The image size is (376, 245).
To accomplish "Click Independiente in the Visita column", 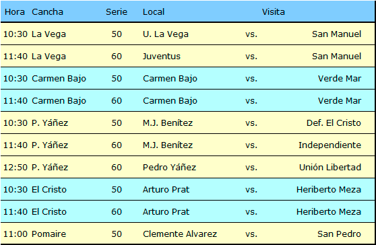I will tap(330, 145).
